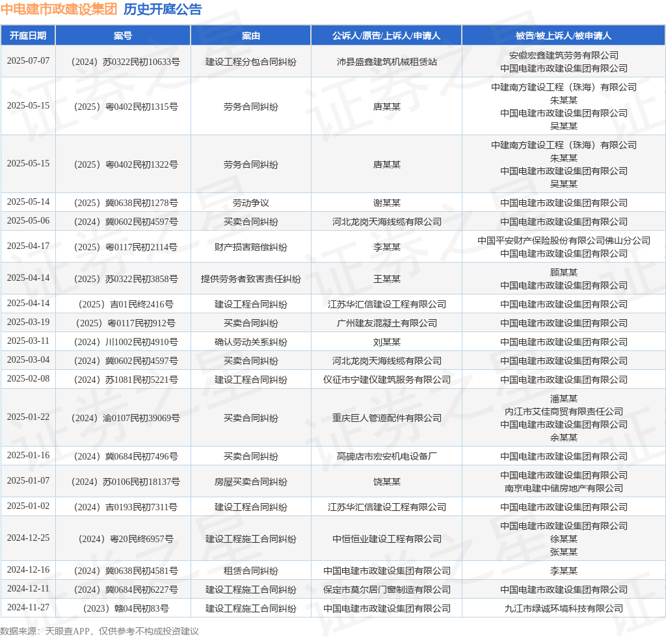Click date 2025-01-22
Viewport: 666px width, 637px height.
click(x=28, y=417)
